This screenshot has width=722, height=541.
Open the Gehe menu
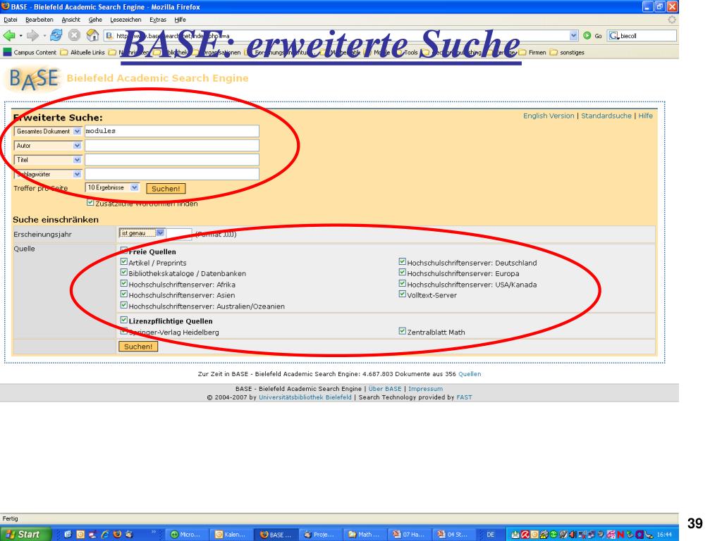(x=95, y=20)
